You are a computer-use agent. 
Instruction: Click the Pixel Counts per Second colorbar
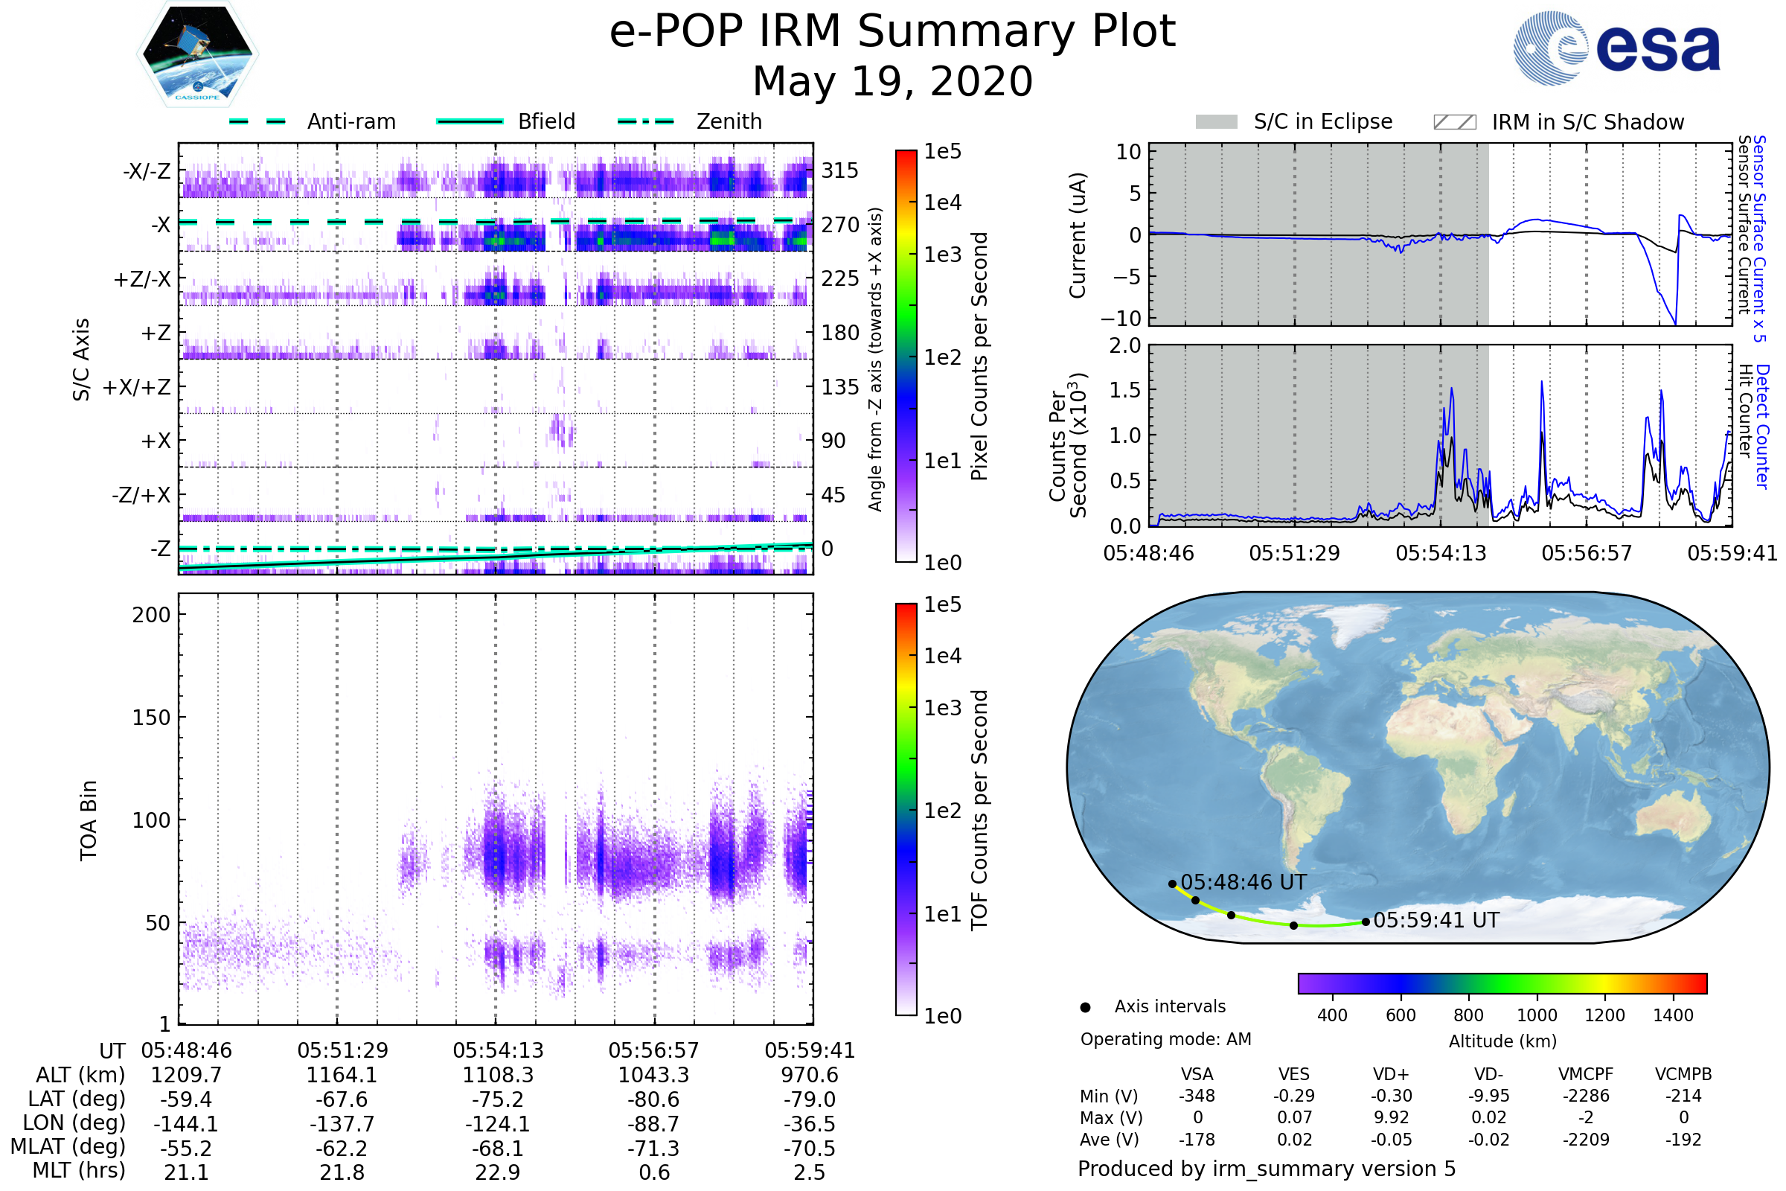coord(906,357)
